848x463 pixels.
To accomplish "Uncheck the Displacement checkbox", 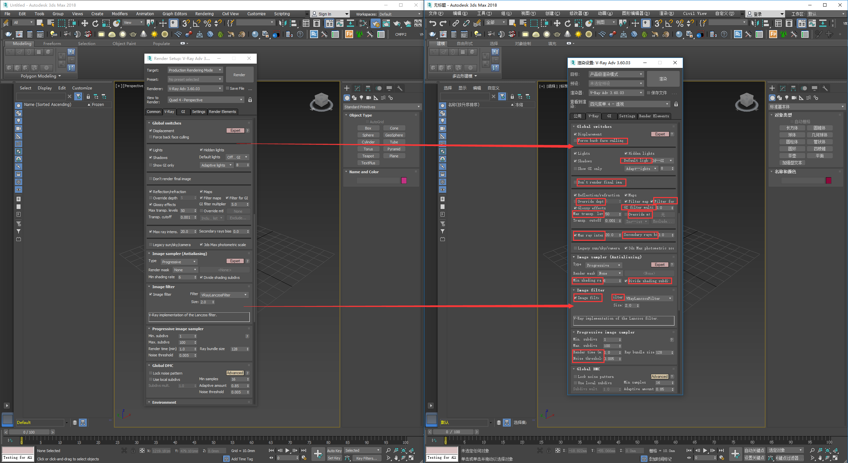I will click(151, 130).
